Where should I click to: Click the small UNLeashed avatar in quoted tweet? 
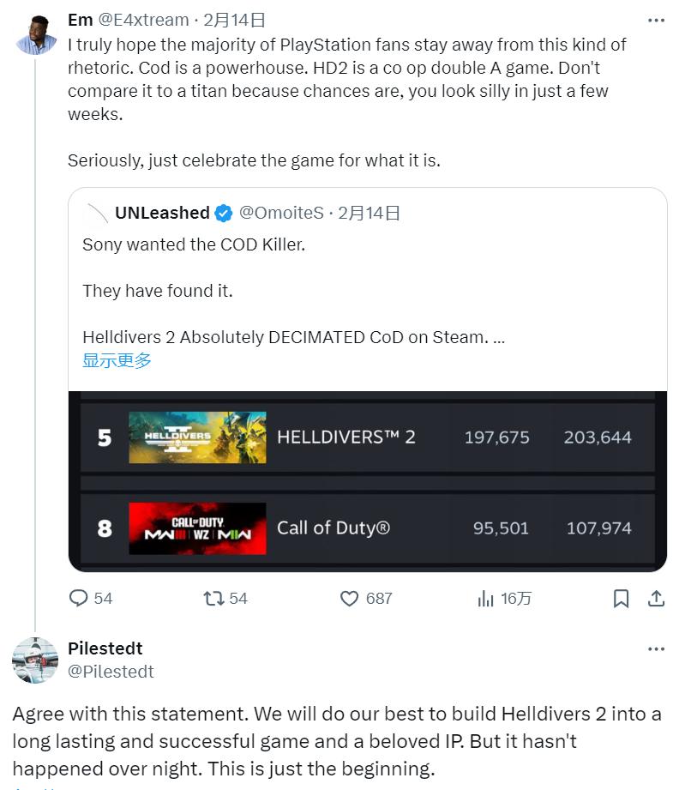pos(96,213)
